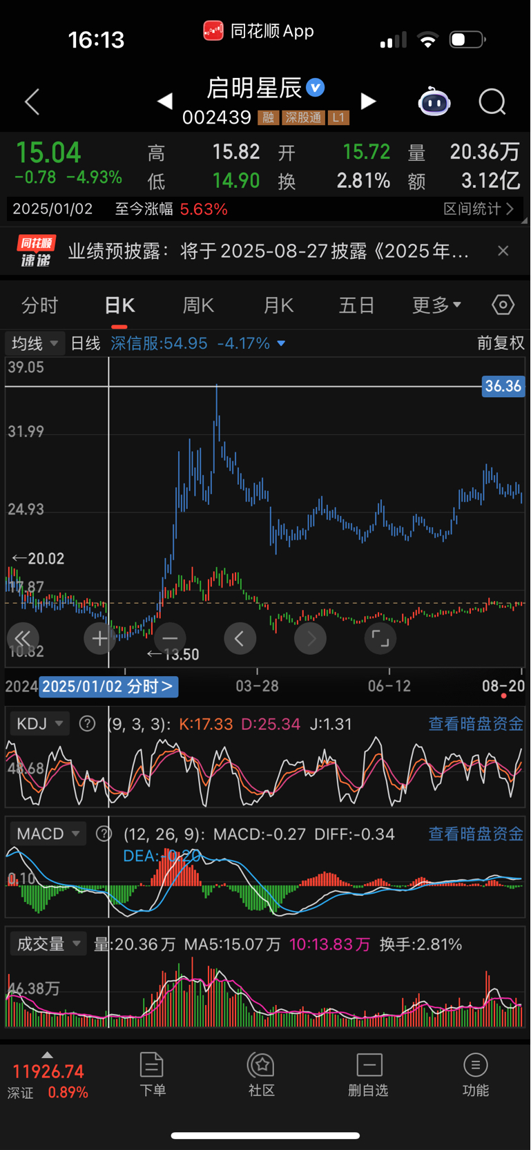Expand the 更多 chart periods dropdown
Image resolution: width=531 pixels, height=1150 pixels.
coord(436,305)
